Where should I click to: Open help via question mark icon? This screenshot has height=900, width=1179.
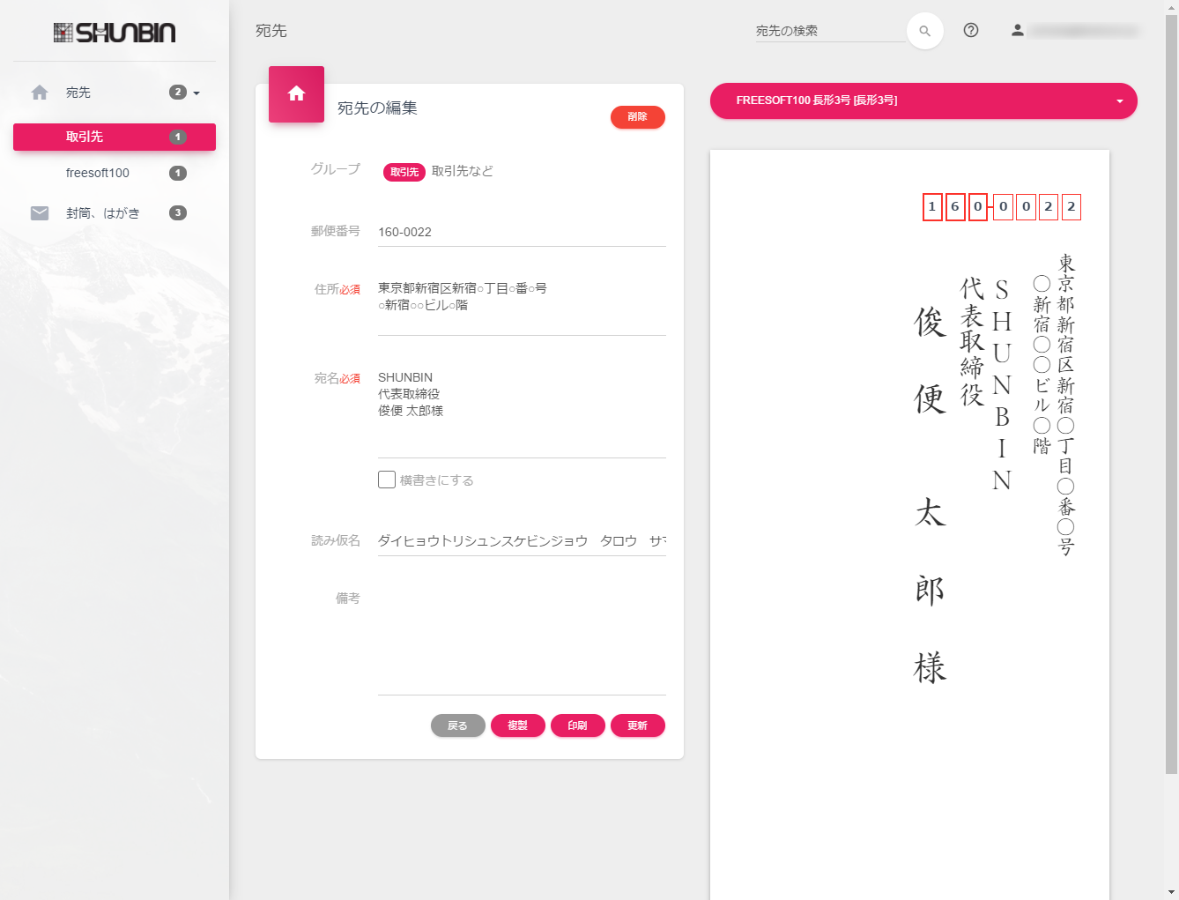point(971,30)
